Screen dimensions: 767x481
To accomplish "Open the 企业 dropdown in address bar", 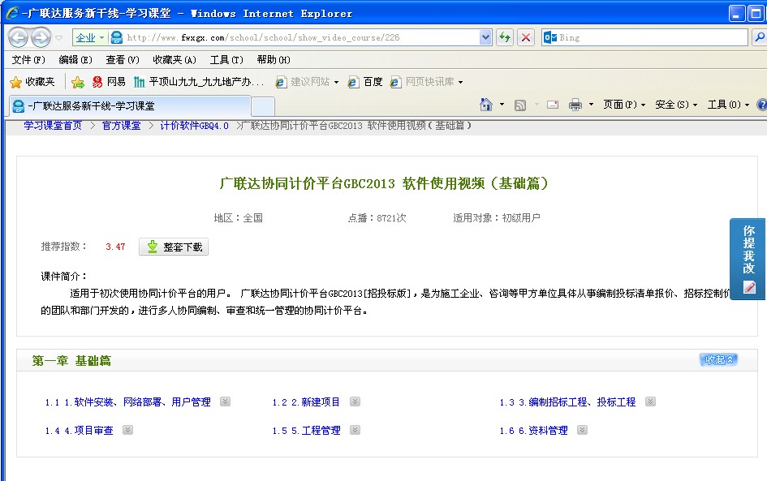I will click(x=90, y=37).
